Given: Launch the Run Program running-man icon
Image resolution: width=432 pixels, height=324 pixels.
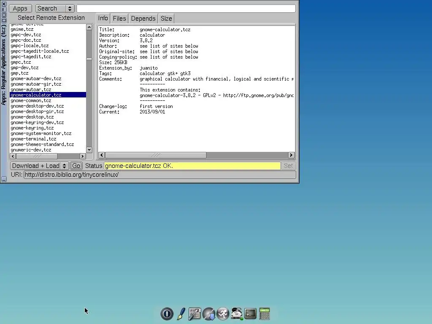Looking at the screenshot, I should pos(223,313).
